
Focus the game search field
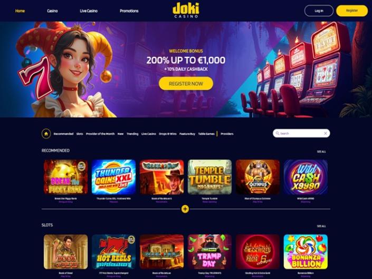[301, 134]
